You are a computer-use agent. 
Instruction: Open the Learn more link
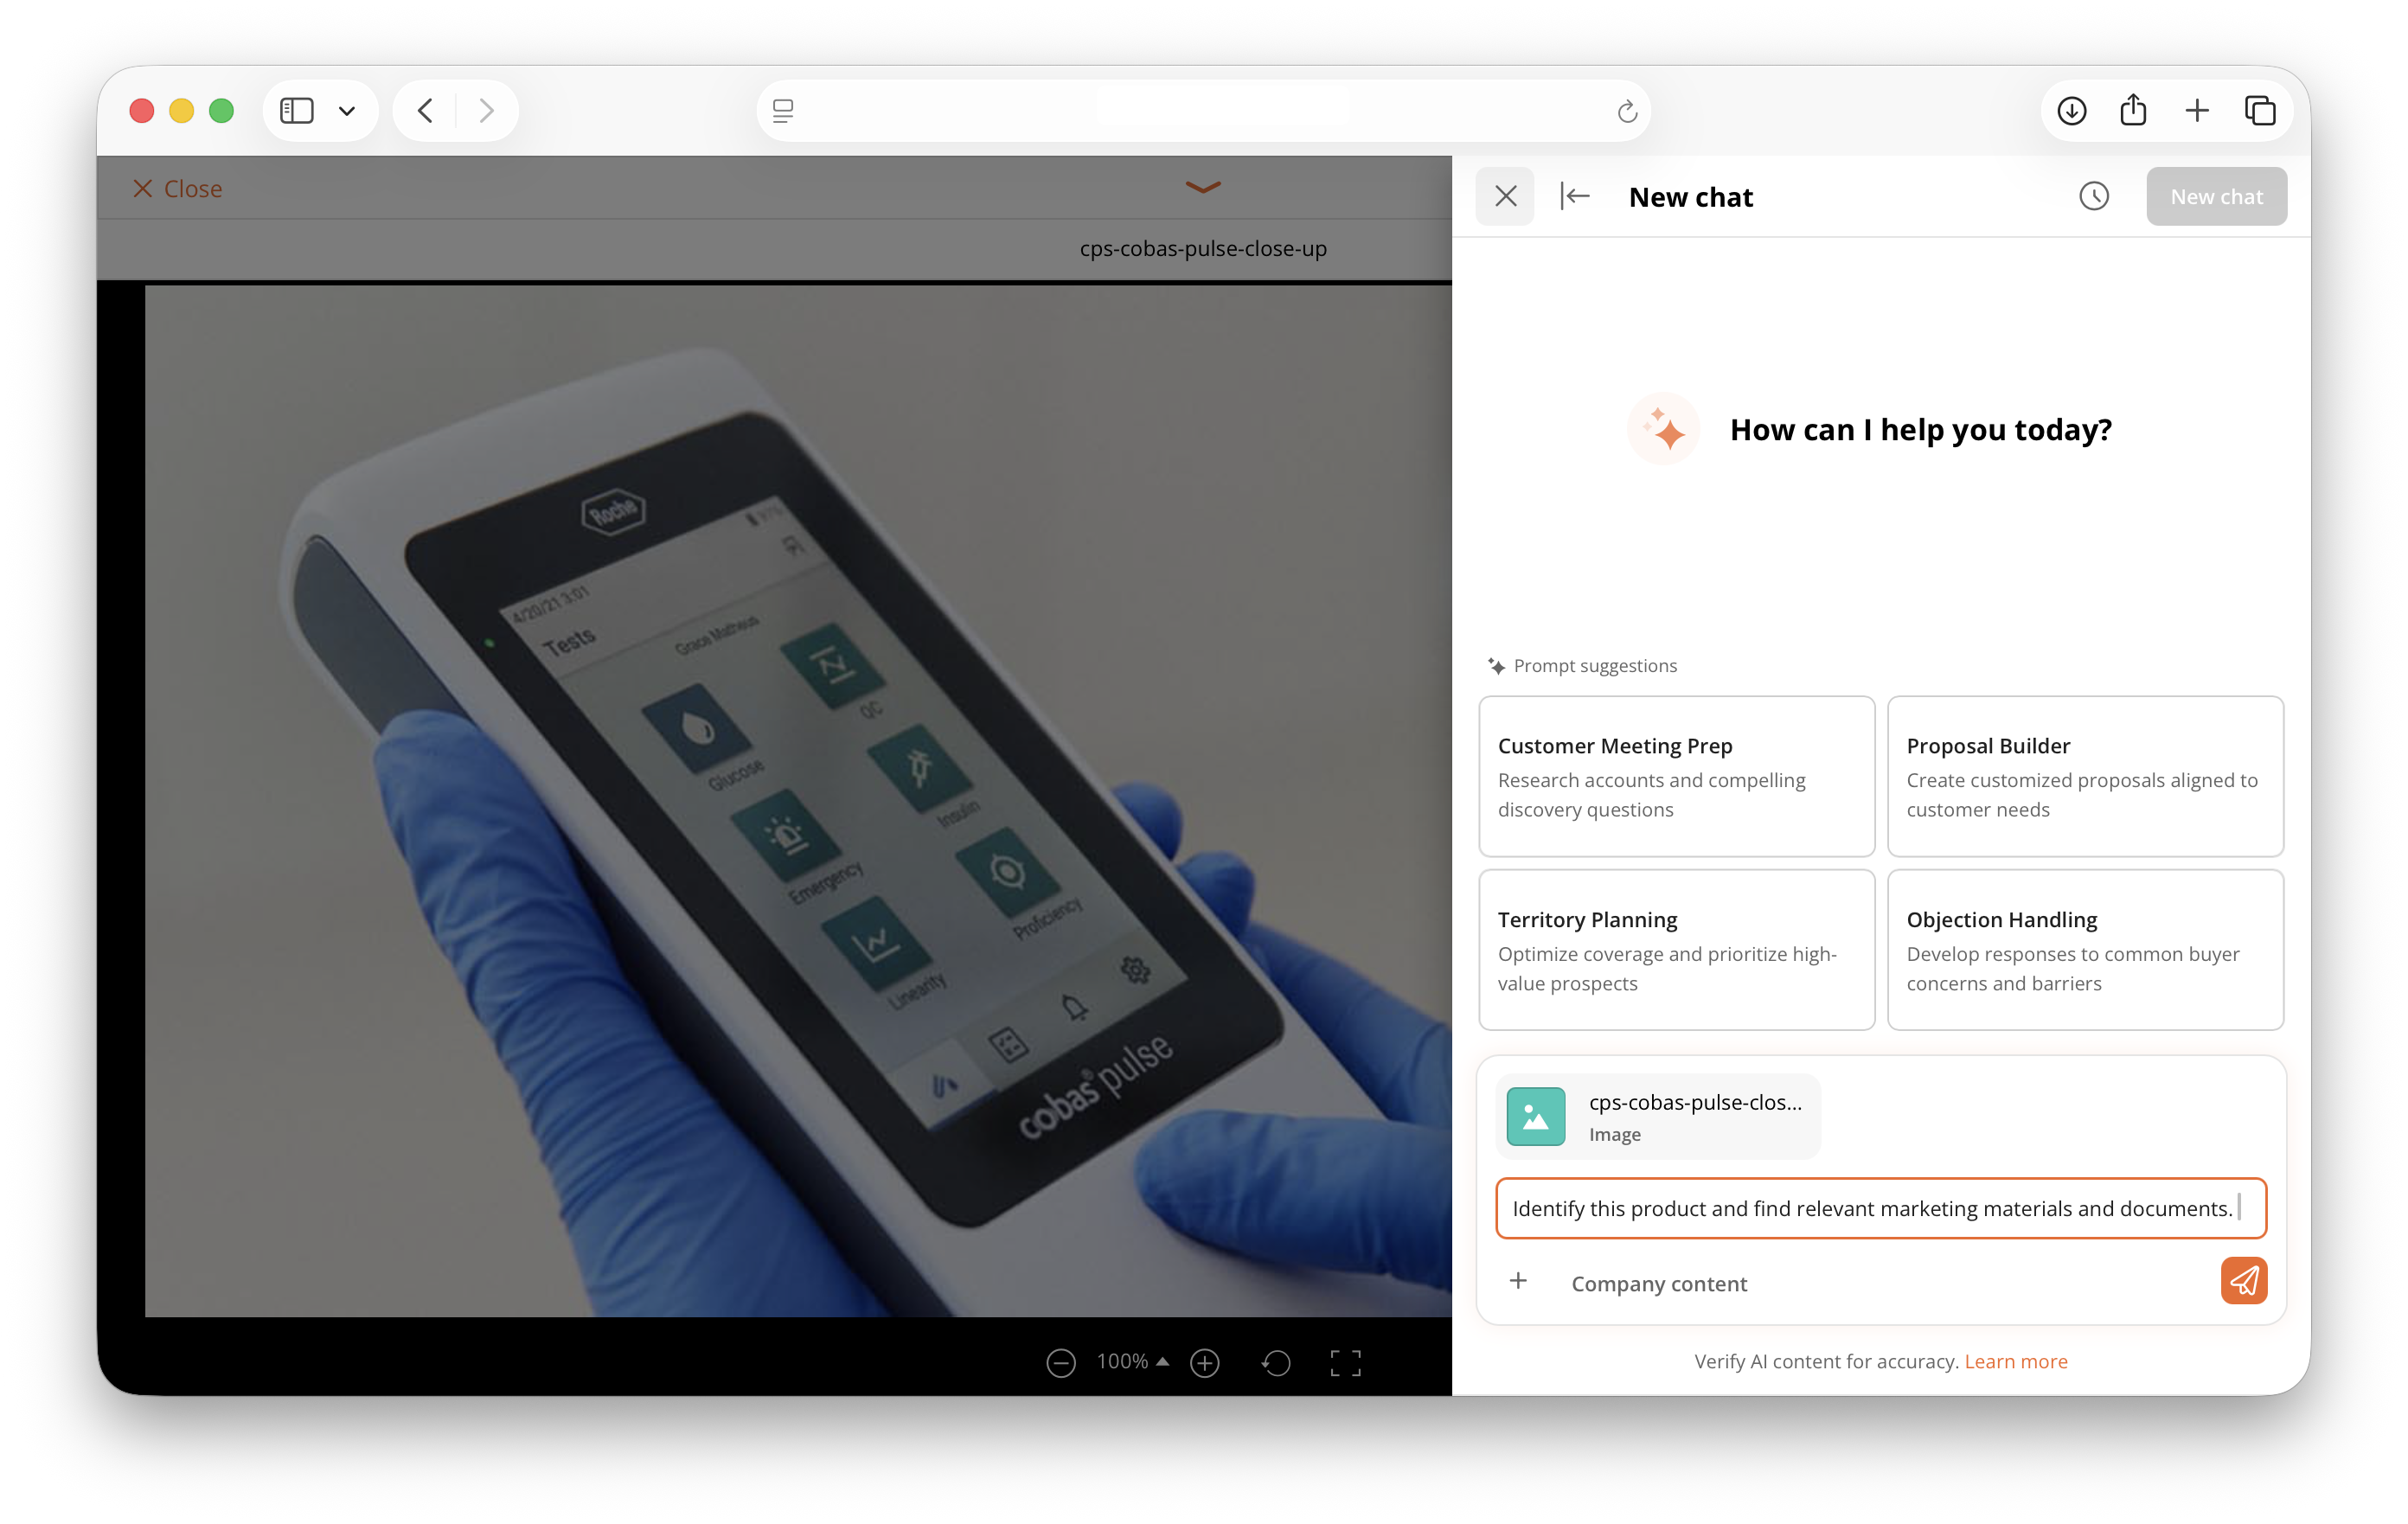pyautogui.click(x=2016, y=1362)
